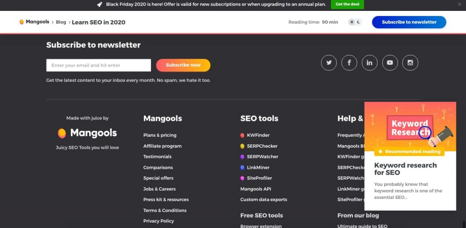
Task: Click Keyword Research recommended reading thumbnail
Action: 410,127
